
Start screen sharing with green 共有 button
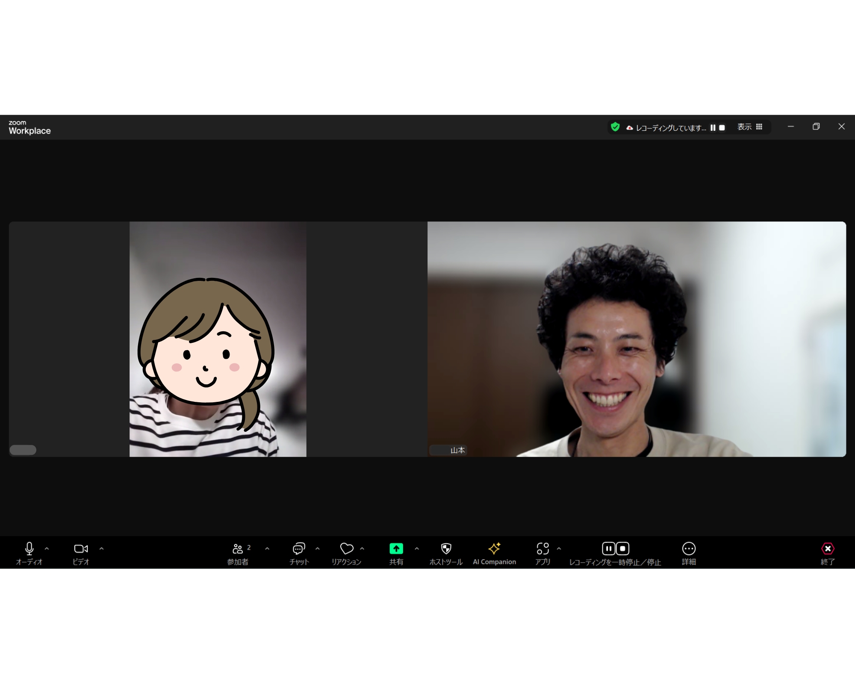pos(396,549)
